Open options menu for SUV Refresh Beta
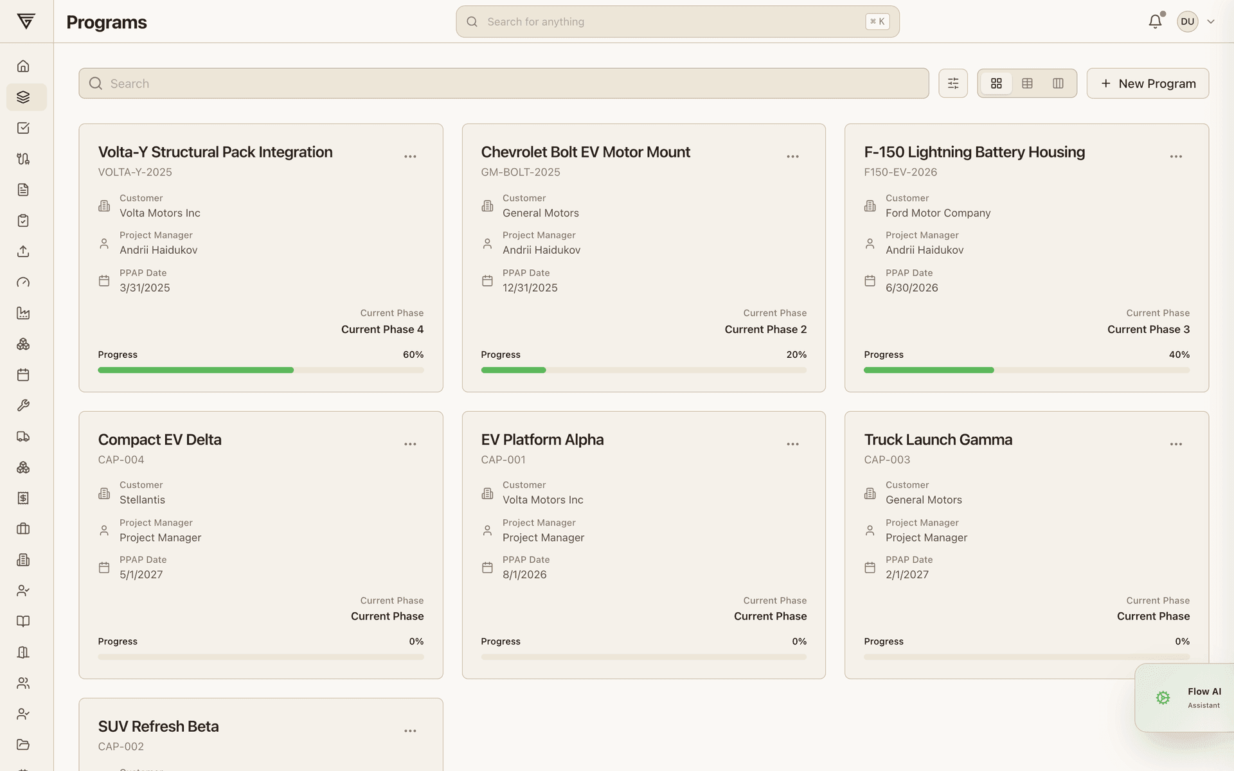 (410, 731)
